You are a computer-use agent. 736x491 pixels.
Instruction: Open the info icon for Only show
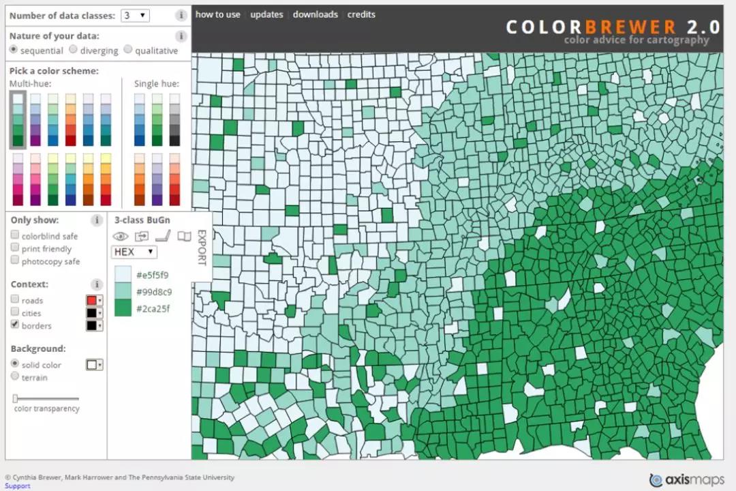tap(97, 220)
